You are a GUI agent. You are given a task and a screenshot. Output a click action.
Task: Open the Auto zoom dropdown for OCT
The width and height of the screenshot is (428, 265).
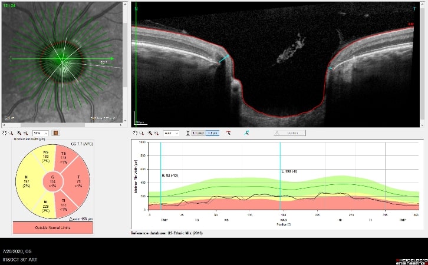click(x=172, y=133)
